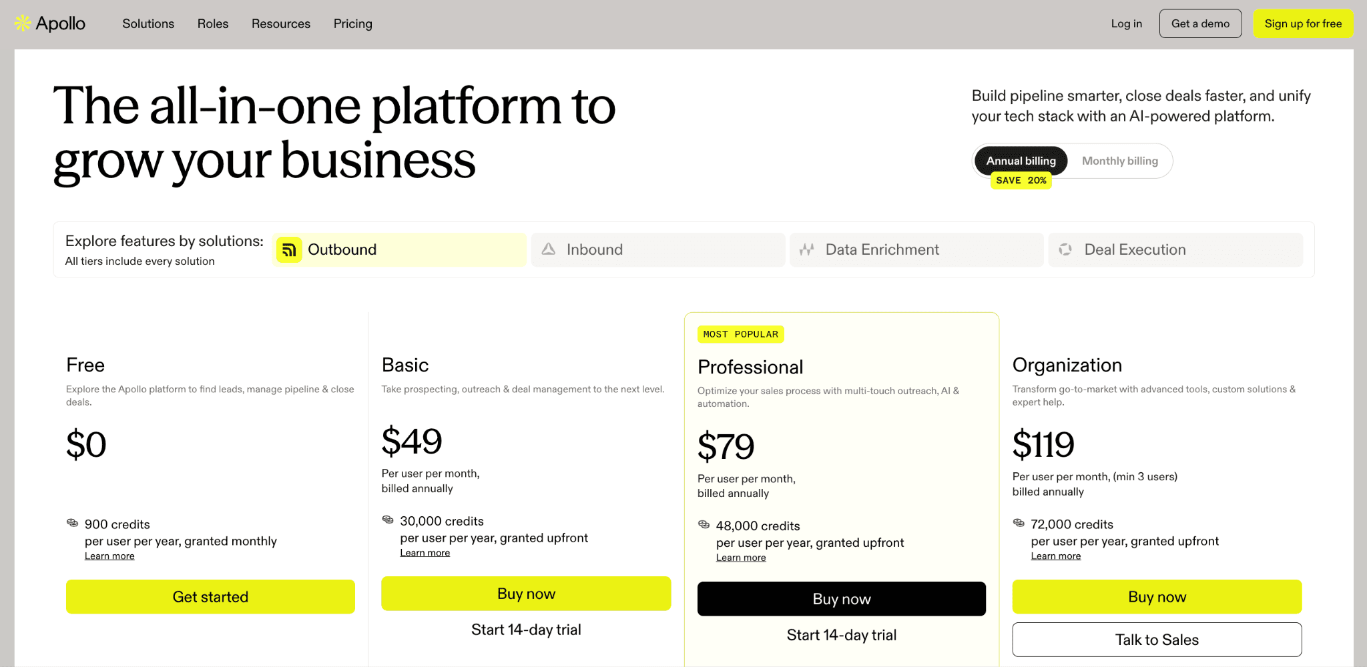This screenshot has height=667, width=1367.
Task: Click the Apollo starburst logo icon
Action: pos(23,23)
